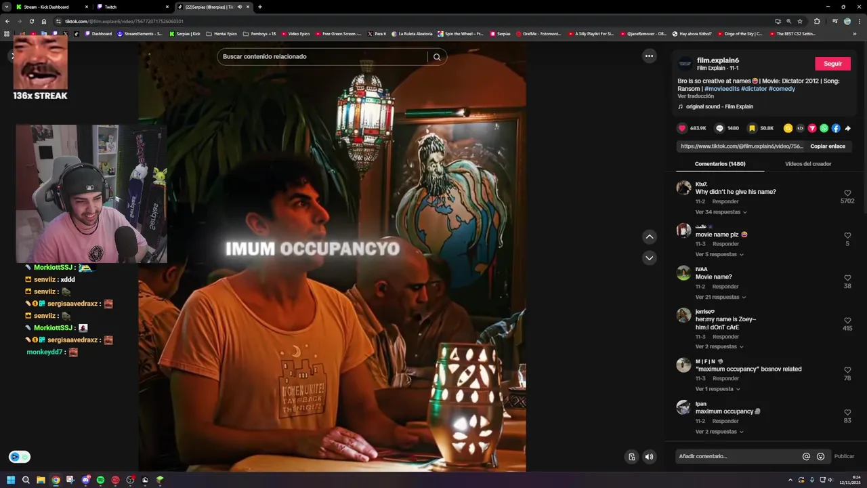867x488 pixels.
Task: Share via Facebook icon
Action: click(836, 128)
